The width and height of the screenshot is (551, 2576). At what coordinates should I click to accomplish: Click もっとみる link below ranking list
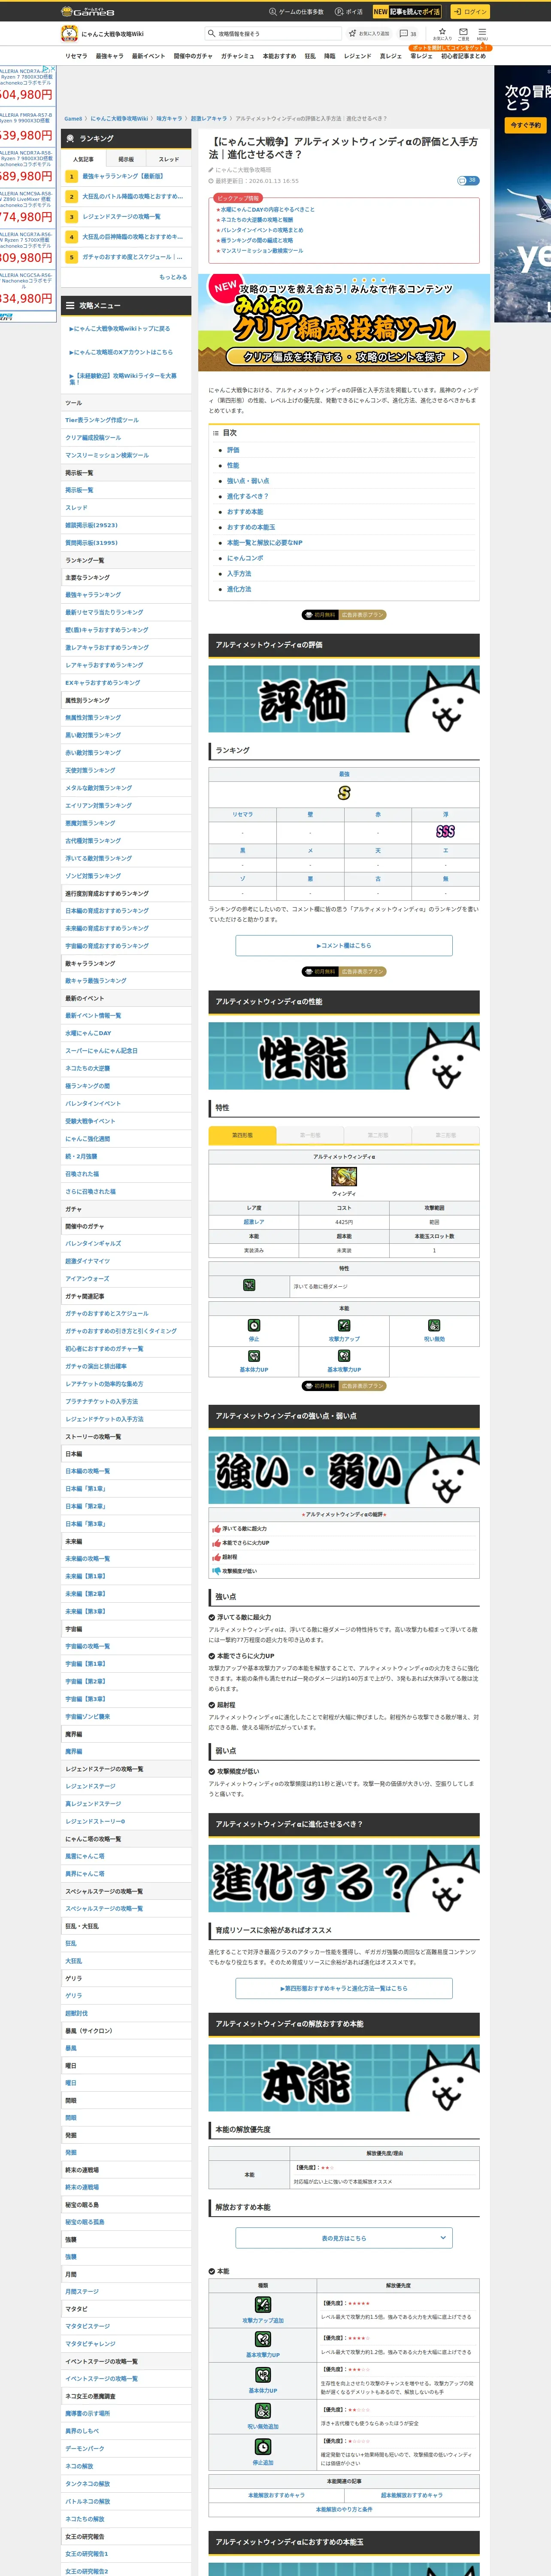[173, 277]
